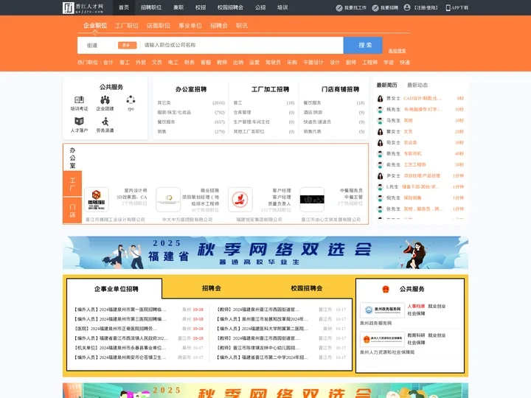Click hot position 驾驶员
Image resolution: width=531 pixels, height=398 pixels.
273,62
